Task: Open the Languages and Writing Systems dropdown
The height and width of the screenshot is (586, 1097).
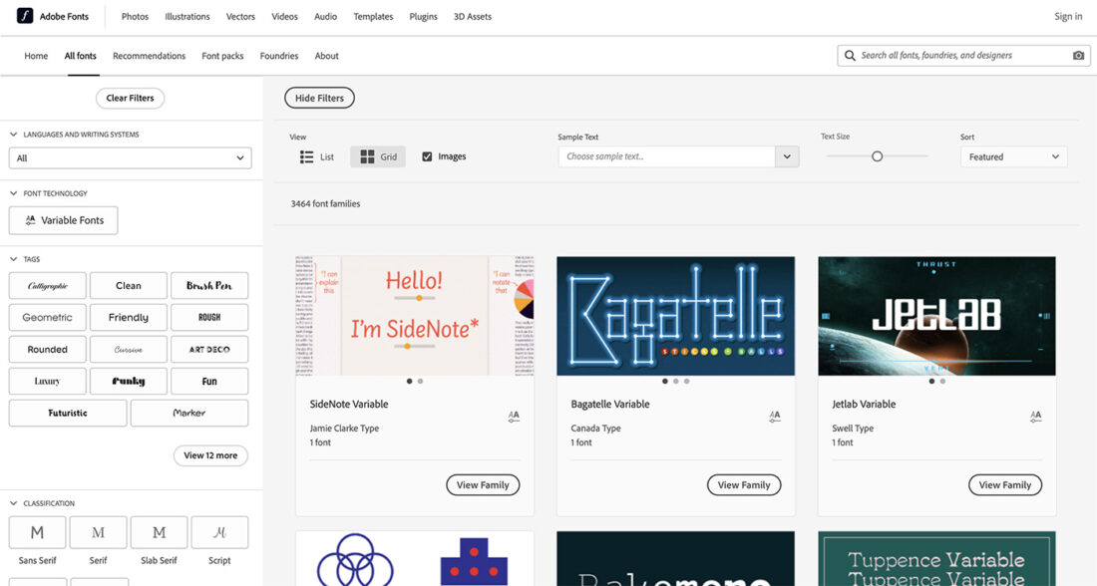Action: [x=130, y=157]
